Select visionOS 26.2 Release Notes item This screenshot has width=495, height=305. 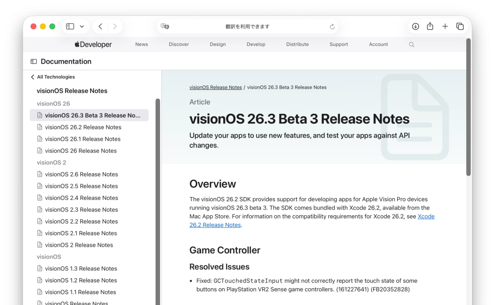pos(83,127)
